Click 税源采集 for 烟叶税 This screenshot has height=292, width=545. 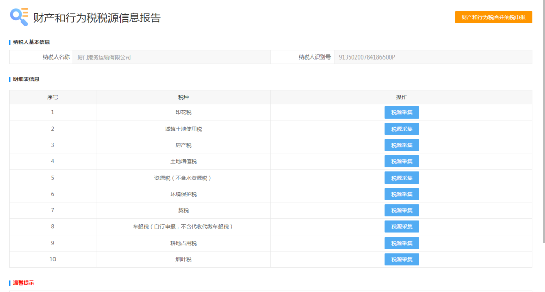coord(402,259)
